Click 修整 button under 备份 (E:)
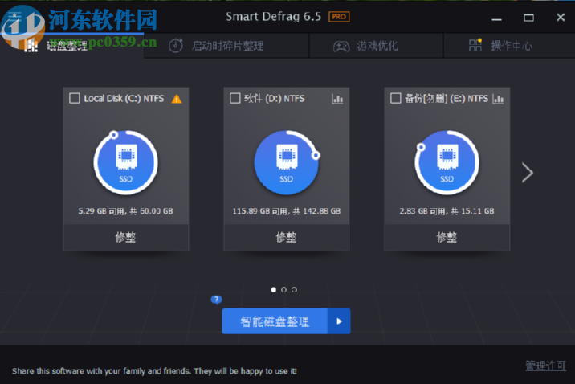Viewport: 575px width, 384px height. click(447, 237)
